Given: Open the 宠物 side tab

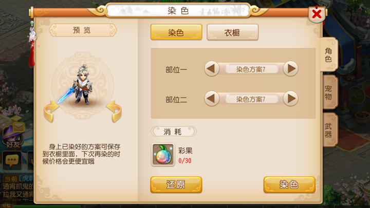Looking at the screenshot, I should 329,92.
